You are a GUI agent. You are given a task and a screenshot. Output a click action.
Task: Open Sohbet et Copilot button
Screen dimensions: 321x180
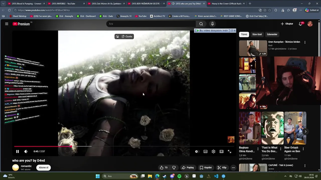pyautogui.click(x=311, y=10)
